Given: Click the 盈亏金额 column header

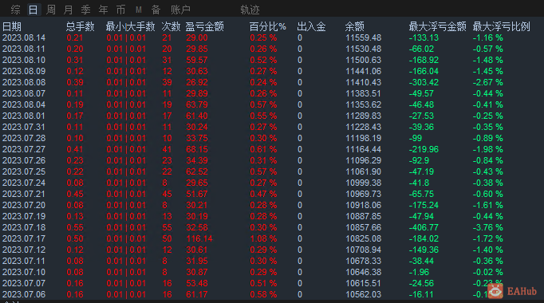Looking at the screenshot, I should [204, 26].
